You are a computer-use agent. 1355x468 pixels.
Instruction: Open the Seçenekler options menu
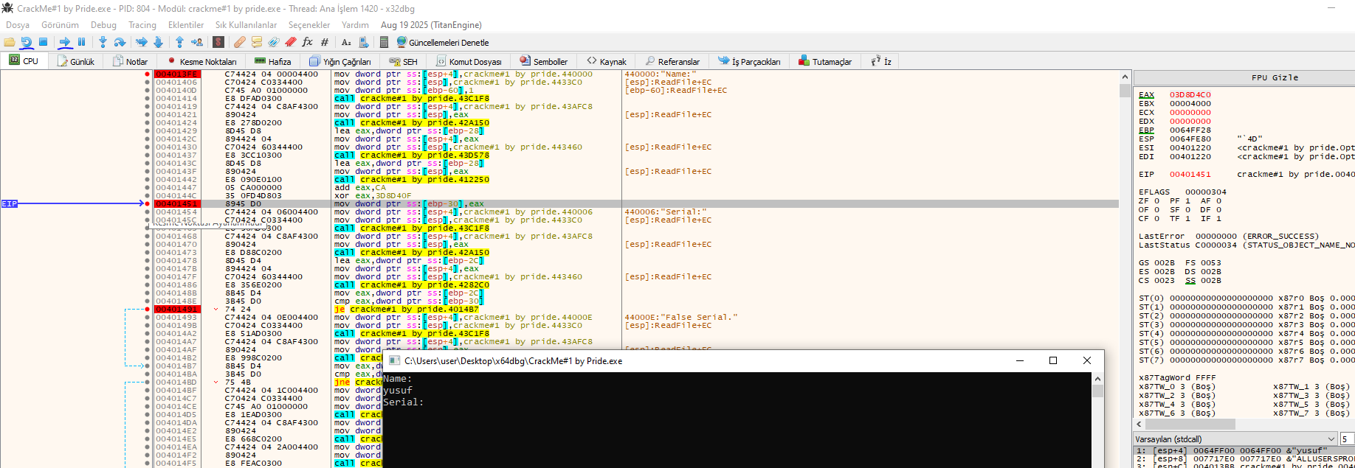click(308, 25)
